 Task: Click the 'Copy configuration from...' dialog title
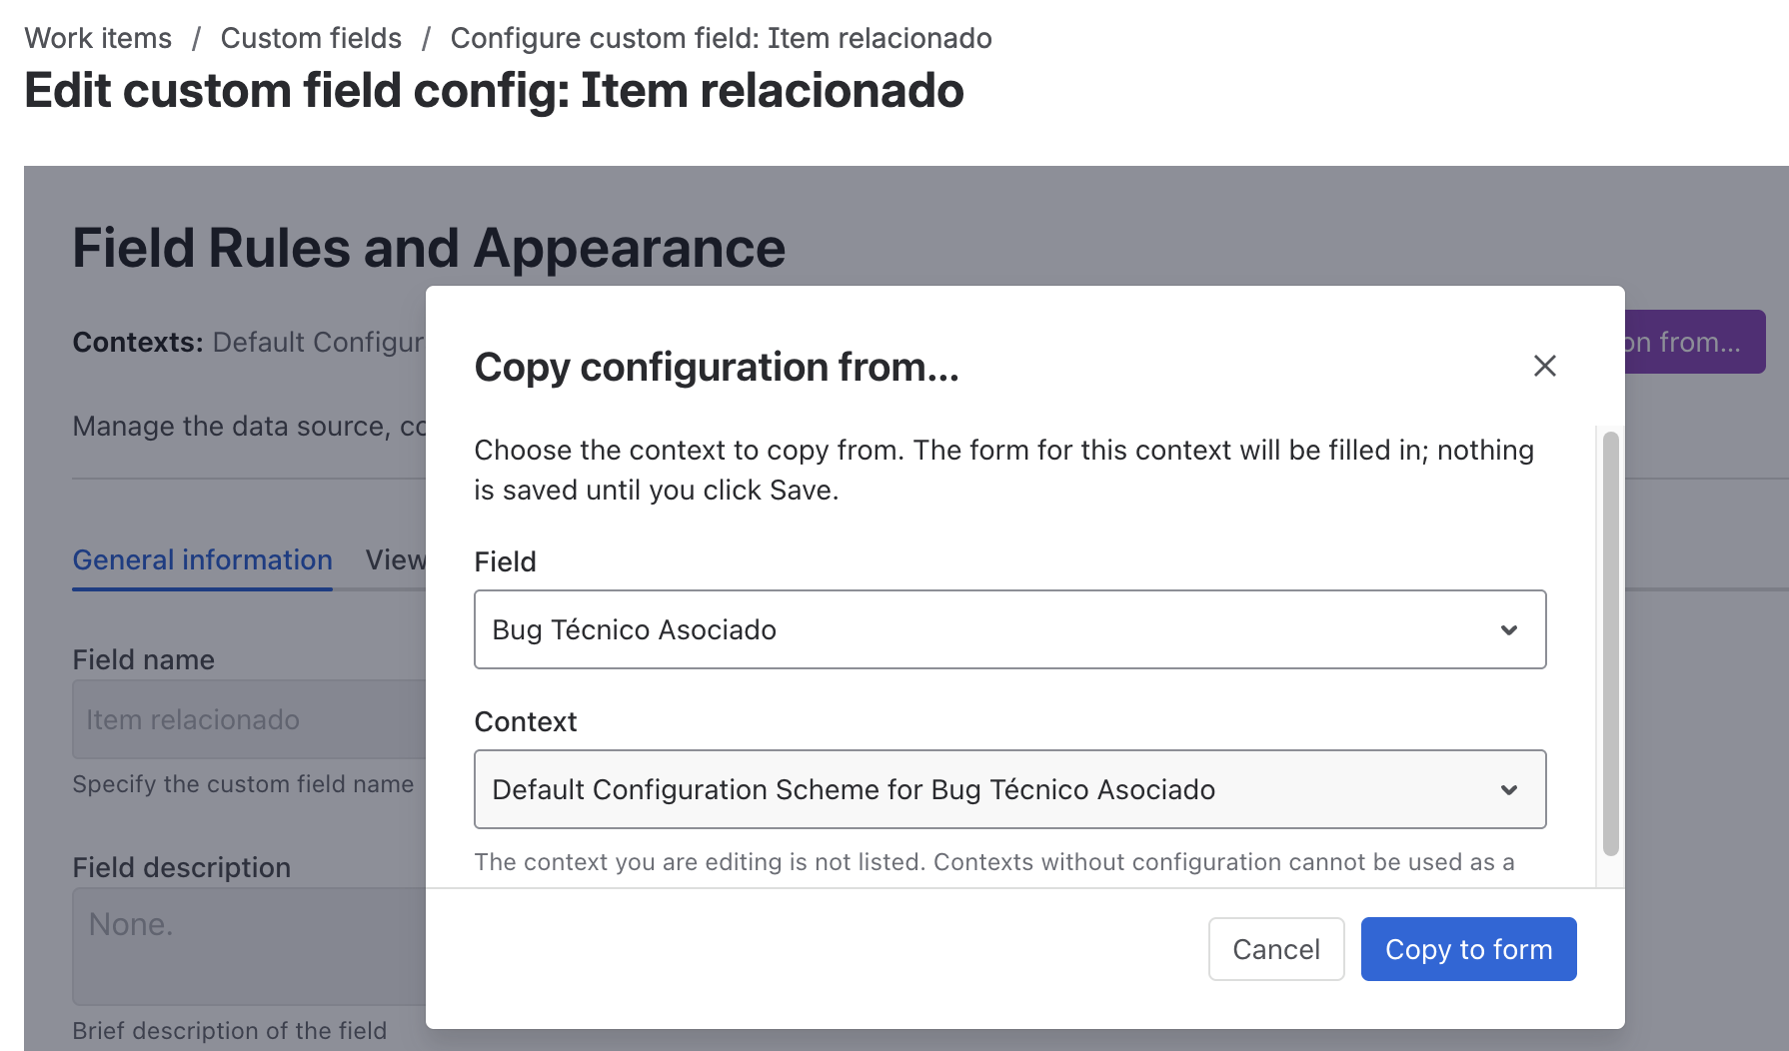pyautogui.click(x=717, y=367)
